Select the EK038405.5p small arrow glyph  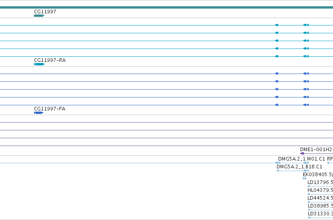(305, 179)
